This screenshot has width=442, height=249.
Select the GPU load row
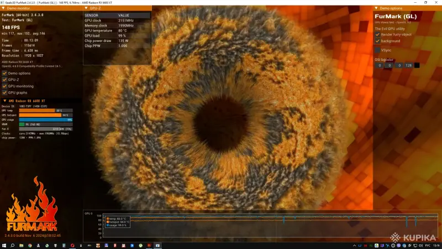[x=117, y=35]
